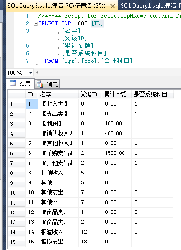Click the 报损支出 cell
The image size is (181, 250).
(58, 242)
